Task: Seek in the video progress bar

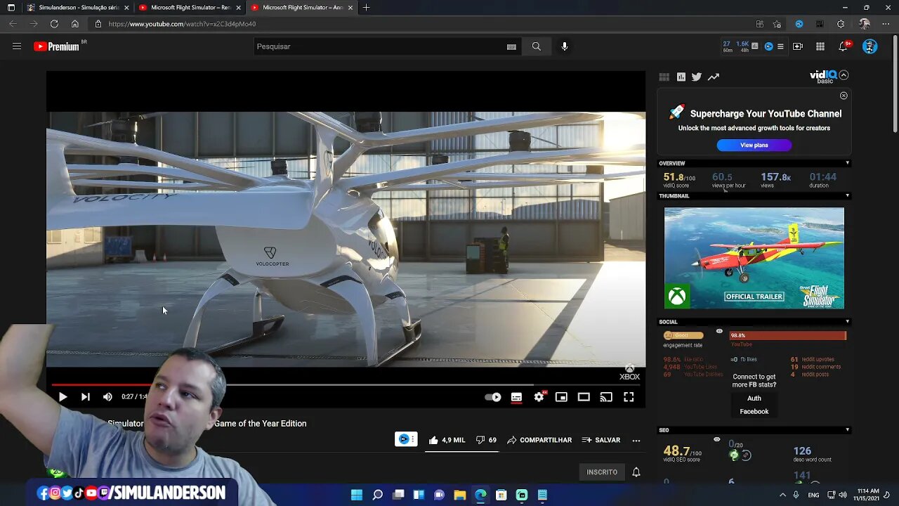Action: [346, 384]
